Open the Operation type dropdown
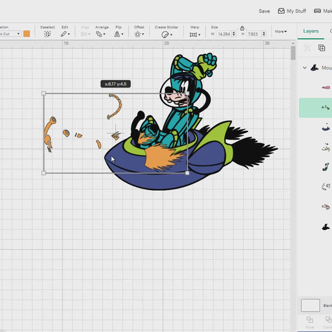Viewport: 332px width, 332px height. (10, 34)
